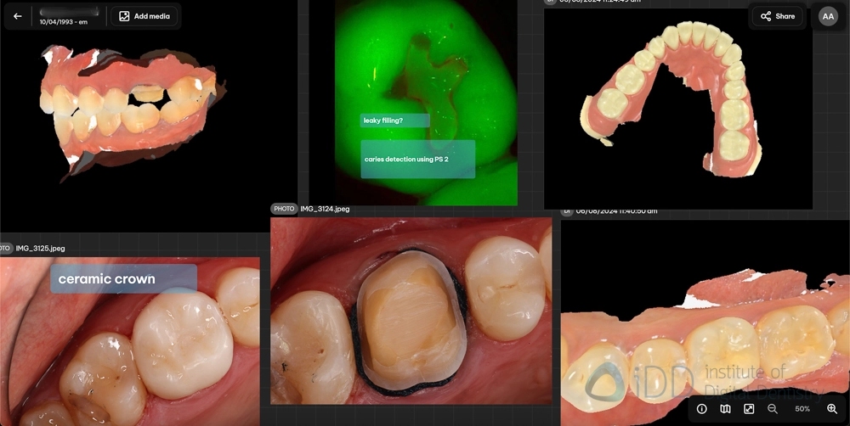Zoom out with the magnifier minus icon
Image resolution: width=850 pixels, height=426 pixels.
[x=773, y=409]
